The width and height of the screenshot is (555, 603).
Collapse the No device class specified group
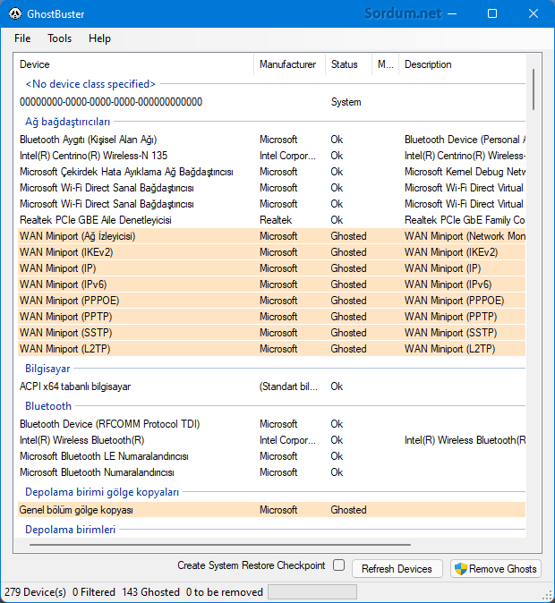pos(90,84)
